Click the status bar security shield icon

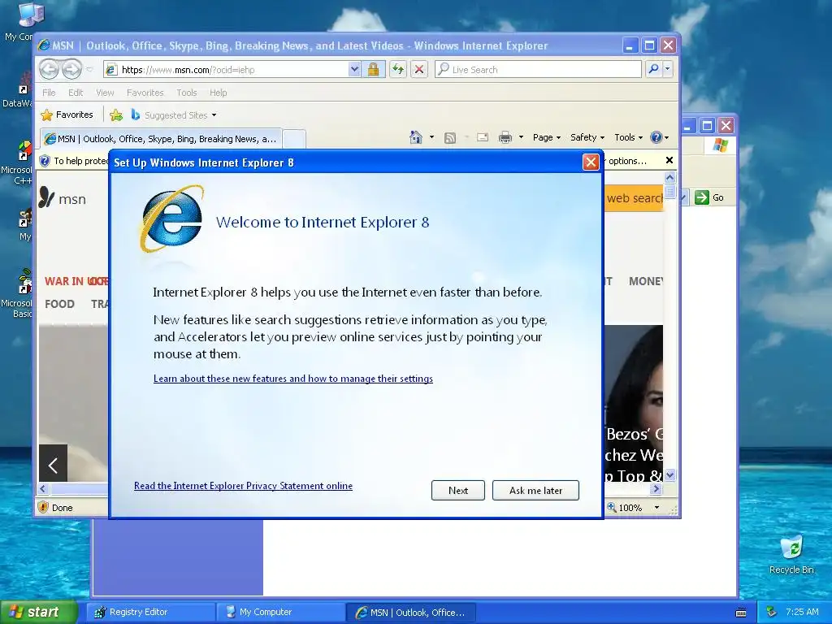pos(44,507)
